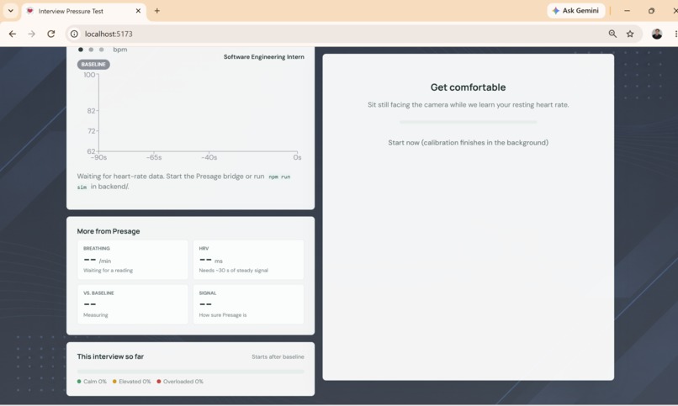Image resolution: width=678 pixels, height=406 pixels.
Task: Click 'Needs ~30 s of steady signal' text
Action: pyautogui.click(x=234, y=271)
